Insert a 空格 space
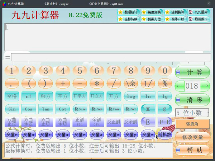This screenshot has height=161, width=215. tap(12, 96)
